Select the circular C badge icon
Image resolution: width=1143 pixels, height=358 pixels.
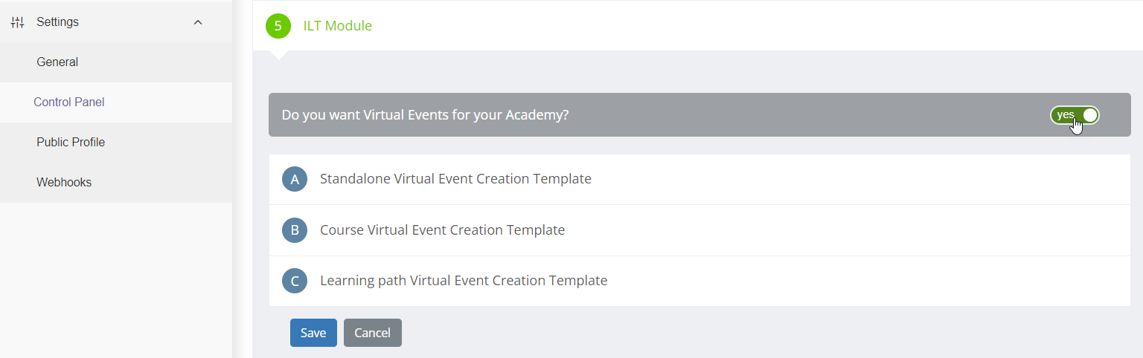click(x=295, y=281)
